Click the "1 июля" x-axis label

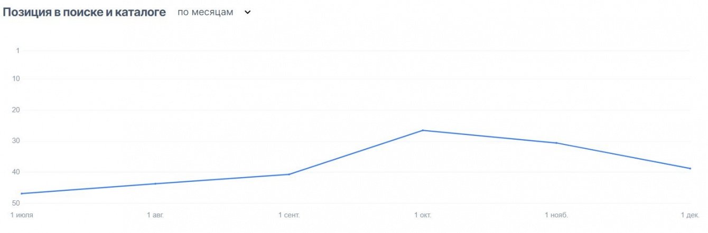22,215
